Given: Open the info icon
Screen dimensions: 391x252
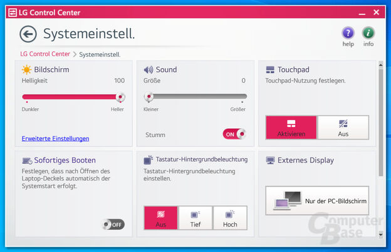Looking at the screenshot, I should [x=368, y=33].
